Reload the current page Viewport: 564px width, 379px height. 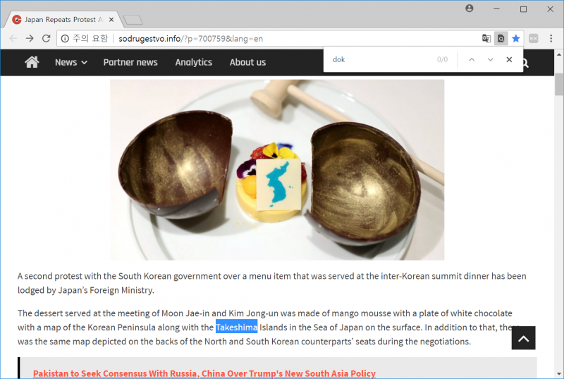point(46,38)
